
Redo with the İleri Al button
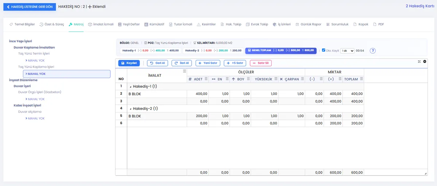(x=182, y=63)
